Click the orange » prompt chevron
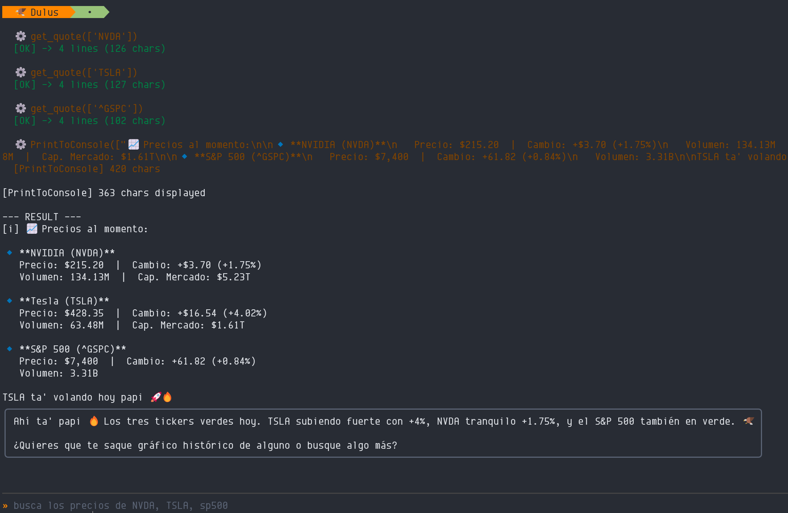This screenshot has width=788, height=513. pyautogui.click(x=5, y=505)
